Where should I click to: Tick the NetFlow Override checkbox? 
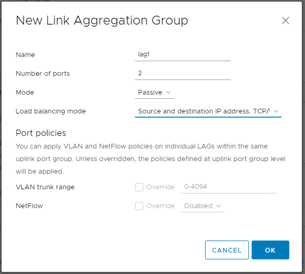pyautogui.click(x=139, y=206)
